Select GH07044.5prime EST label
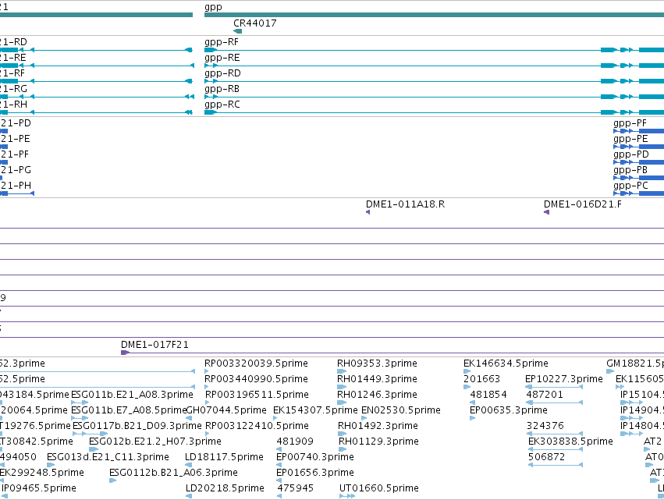664x500 pixels. [x=226, y=410]
